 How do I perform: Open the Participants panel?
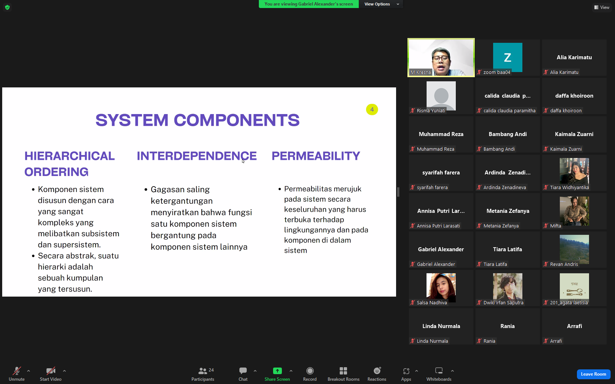(x=203, y=374)
